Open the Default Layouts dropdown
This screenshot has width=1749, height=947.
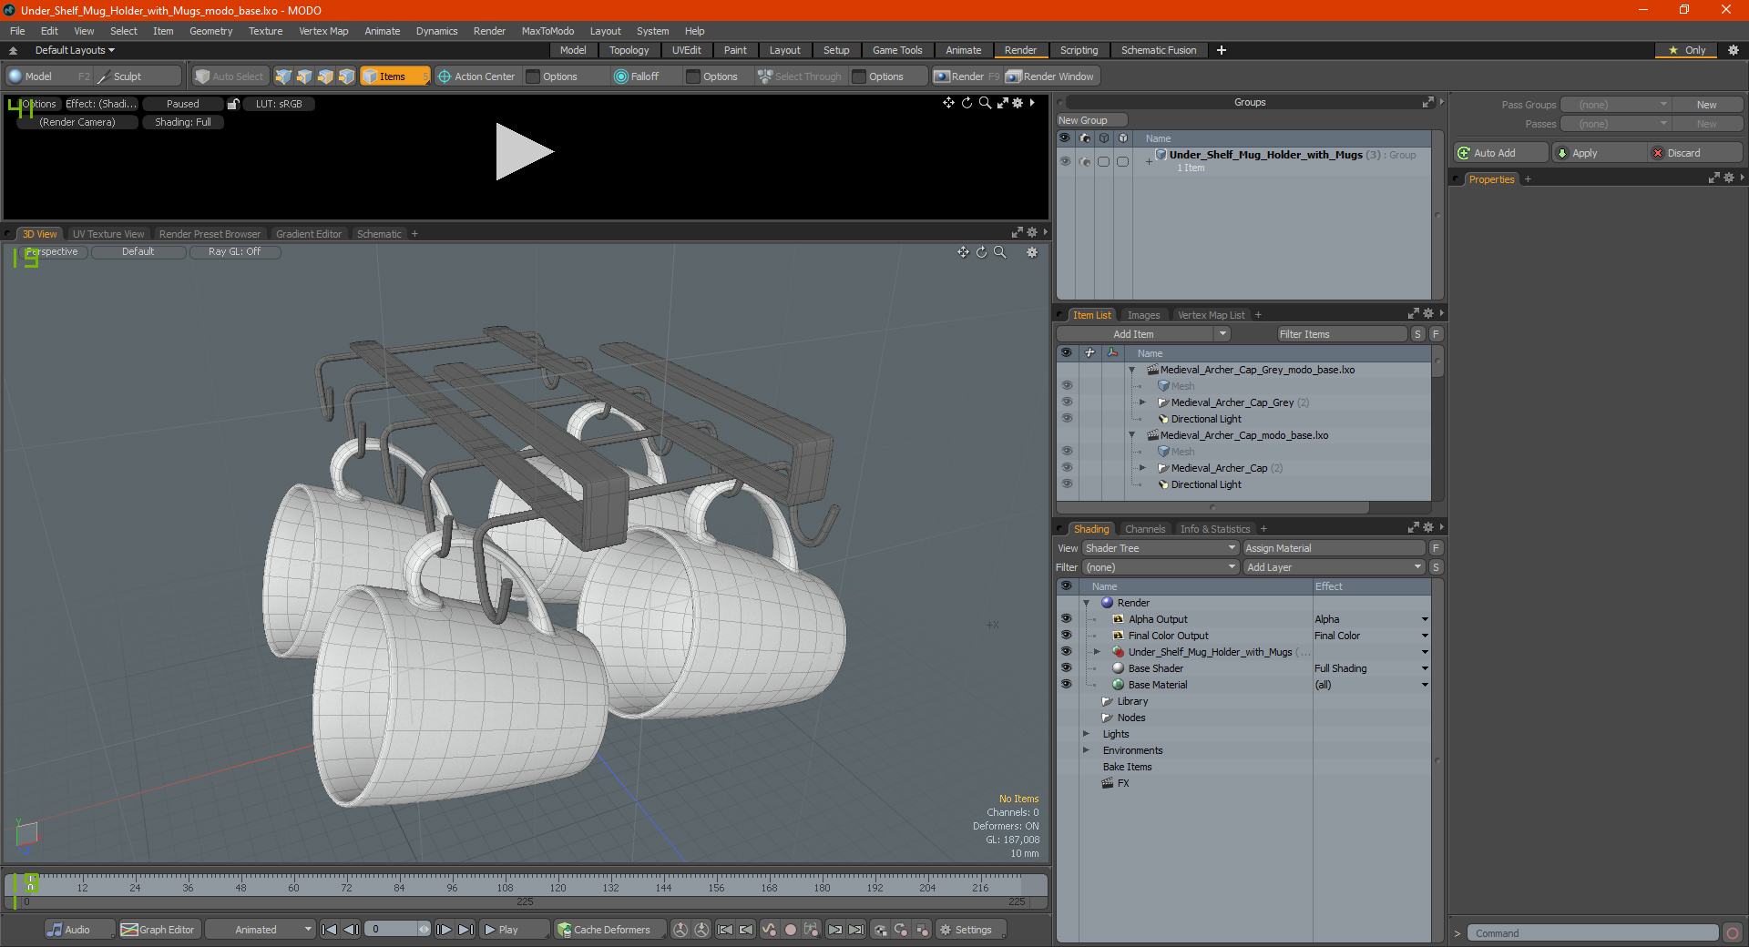(x=75, y=50)
